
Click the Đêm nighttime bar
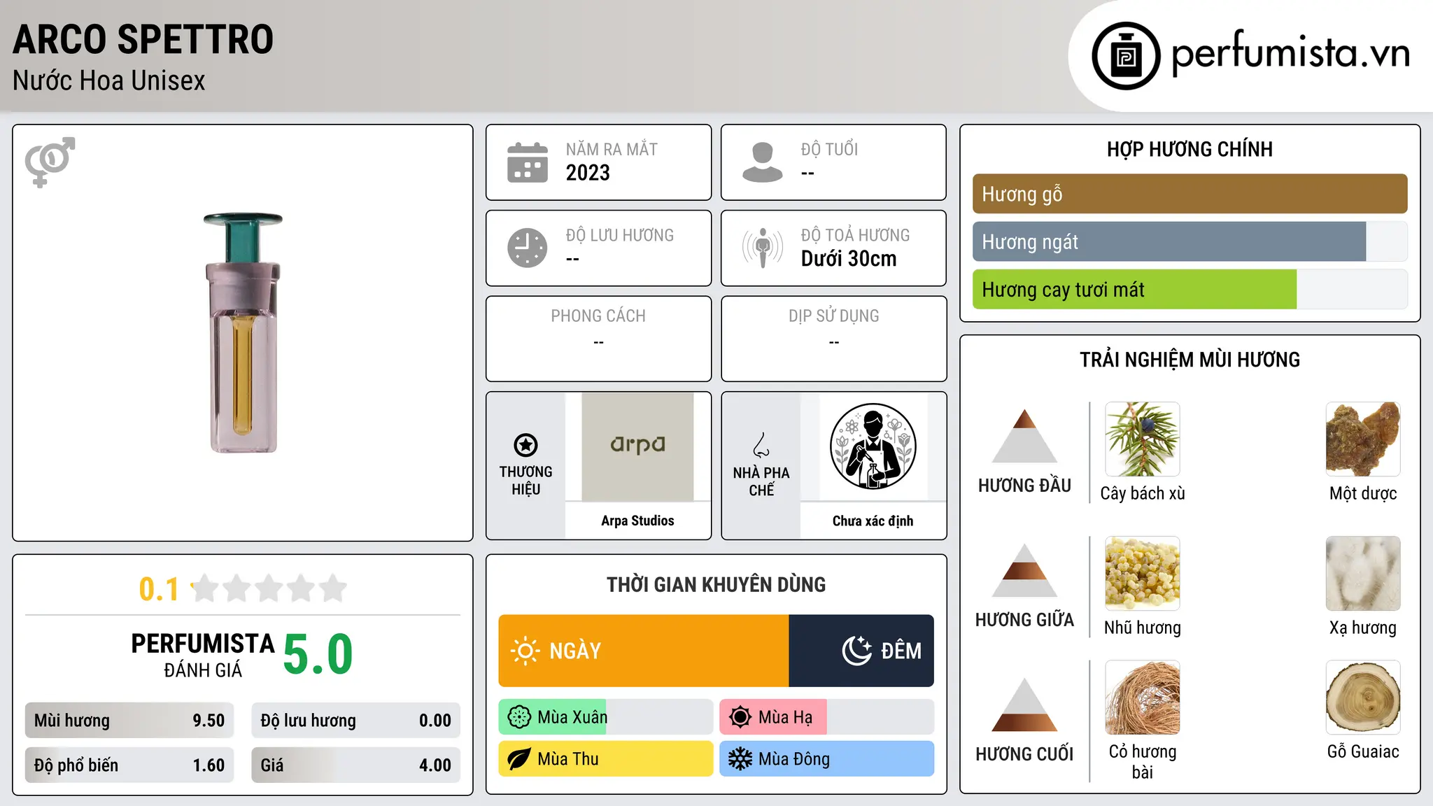tap(861, 651)
